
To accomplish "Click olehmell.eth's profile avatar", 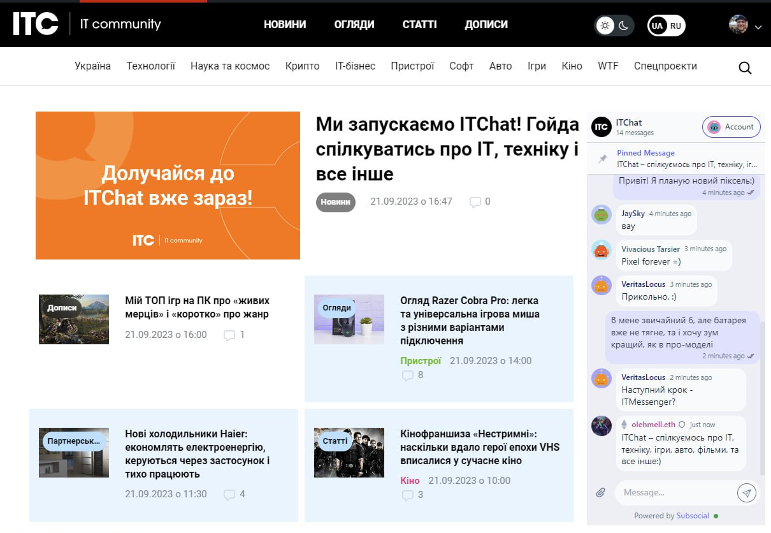I will point(602,426).
